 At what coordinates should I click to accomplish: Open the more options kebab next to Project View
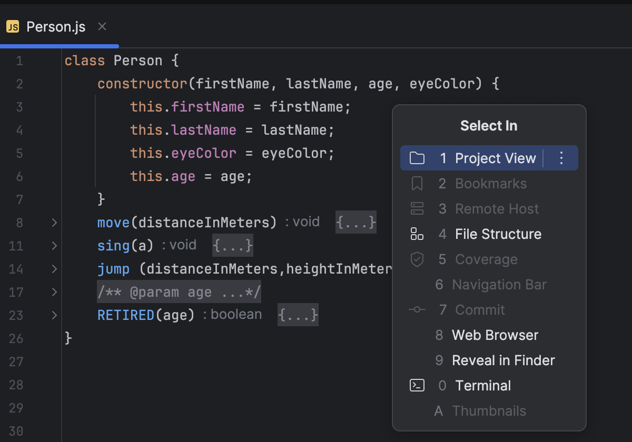pyautogui.click(x=561, y=157)
